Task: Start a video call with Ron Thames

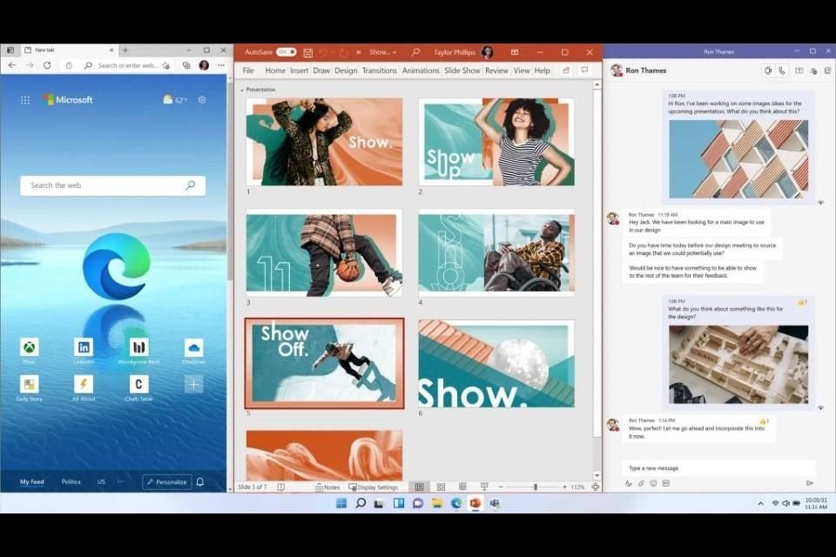Action: point(768,70)
